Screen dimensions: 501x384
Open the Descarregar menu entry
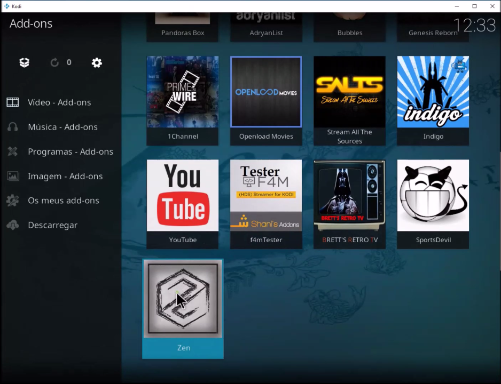(x=53, y=225)
